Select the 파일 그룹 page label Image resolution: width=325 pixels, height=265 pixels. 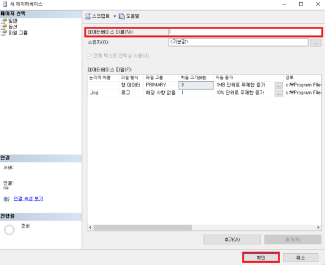click(18, 32)
